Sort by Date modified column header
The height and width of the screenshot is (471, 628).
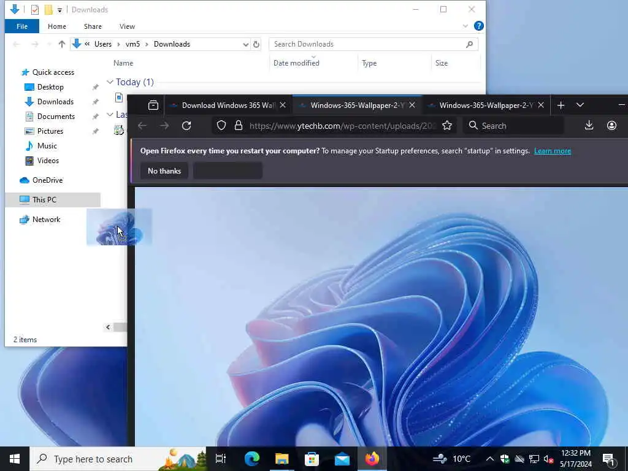(296, 63)
